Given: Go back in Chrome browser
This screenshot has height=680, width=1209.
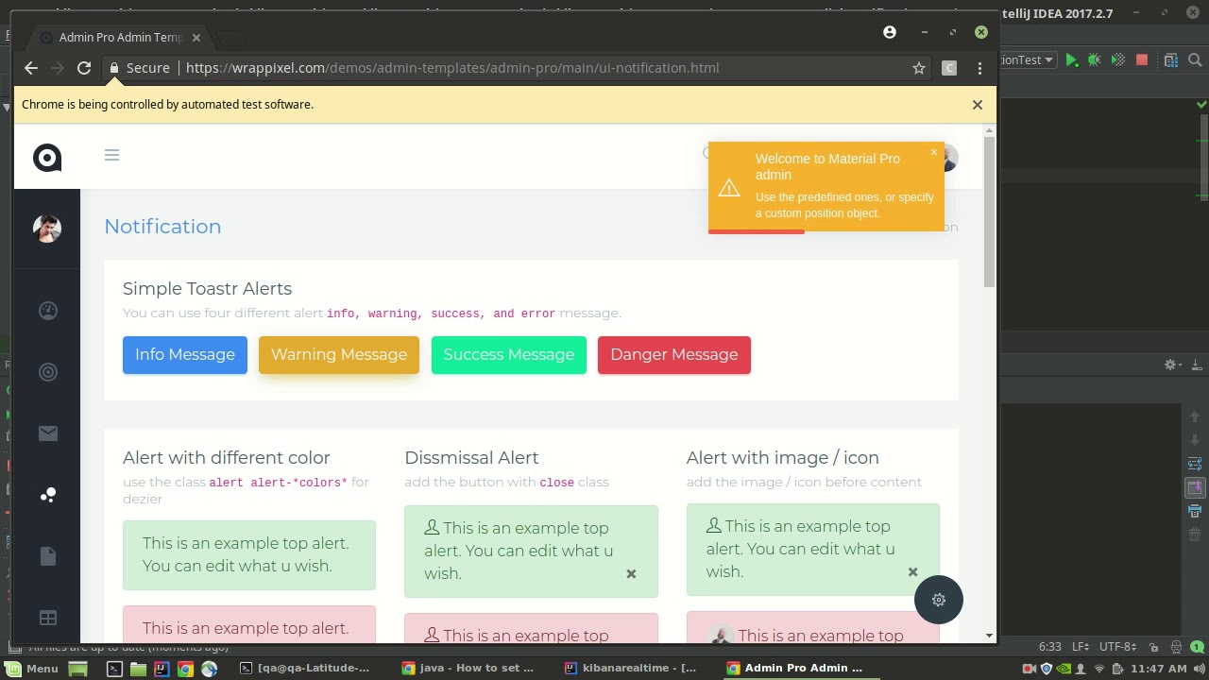Looking at the screenshot, I should (31, 68).
